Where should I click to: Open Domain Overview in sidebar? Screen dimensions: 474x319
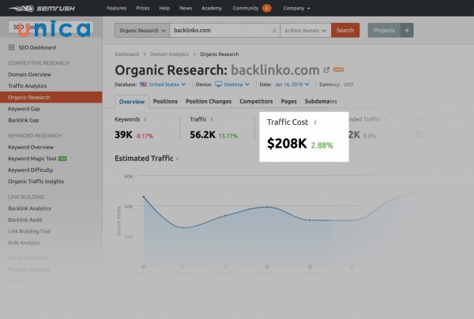click(30, 74)
